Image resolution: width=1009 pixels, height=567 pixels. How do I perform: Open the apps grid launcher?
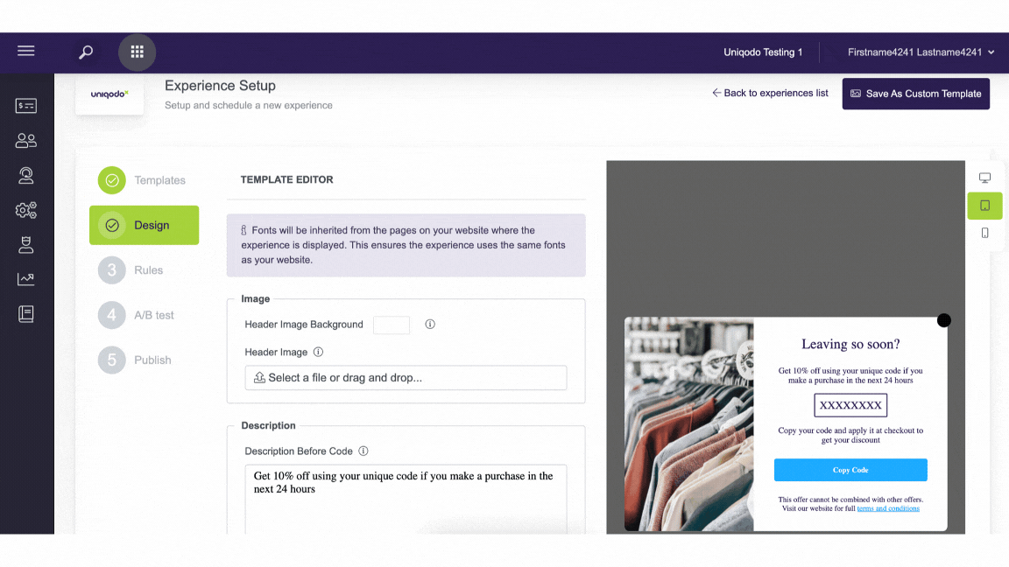click(137, 52)
